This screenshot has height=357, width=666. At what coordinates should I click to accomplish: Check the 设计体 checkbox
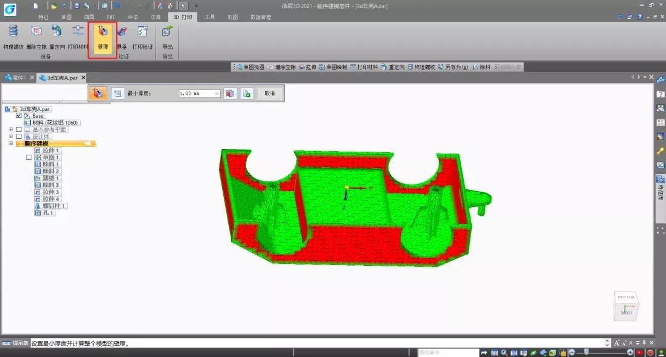pos(18,136)
